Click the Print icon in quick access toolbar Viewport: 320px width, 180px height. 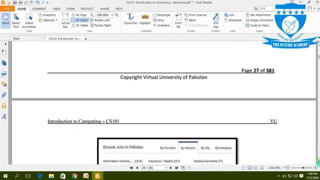[20, 2]
